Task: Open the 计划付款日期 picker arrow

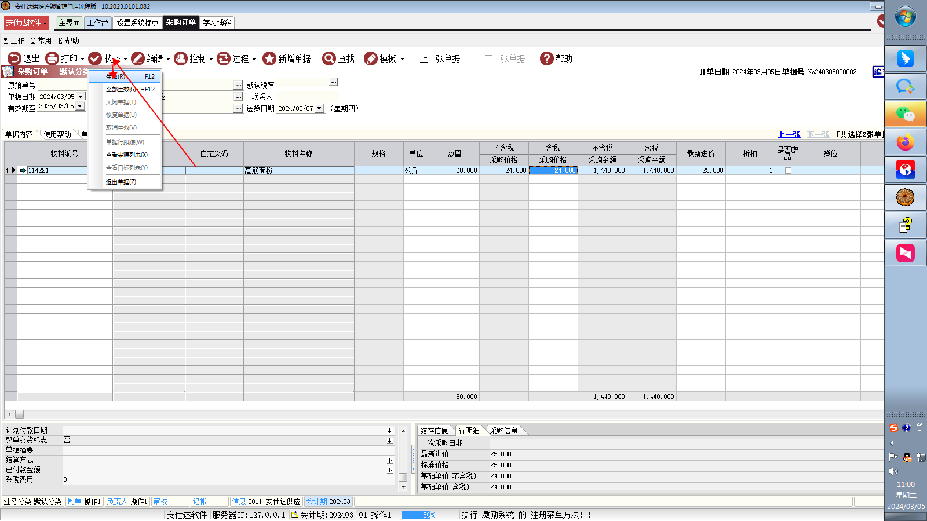Action: [x=390, y=431]
